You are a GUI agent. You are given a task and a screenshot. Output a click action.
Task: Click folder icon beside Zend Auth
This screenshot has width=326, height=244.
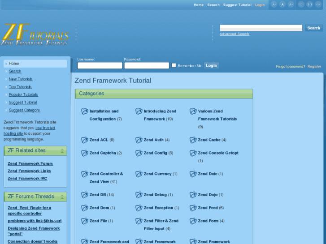(x=139, y=140)
